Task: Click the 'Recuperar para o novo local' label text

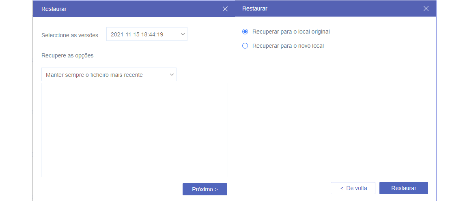Action: [288, 46]
